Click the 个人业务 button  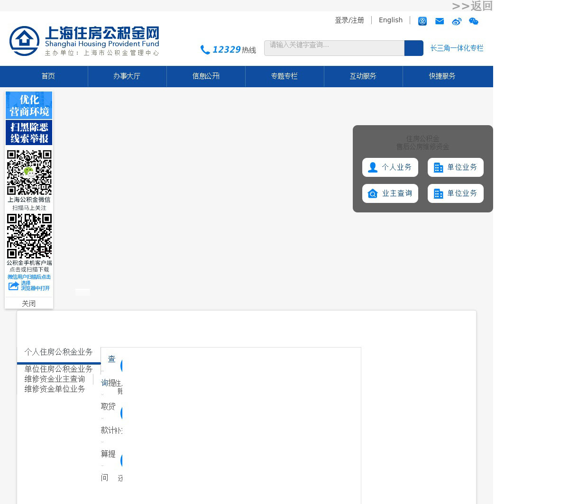pyautogui.click(x=390, y=167)
